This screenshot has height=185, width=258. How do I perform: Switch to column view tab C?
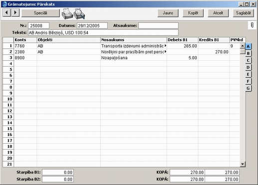[x=248, y=60]
